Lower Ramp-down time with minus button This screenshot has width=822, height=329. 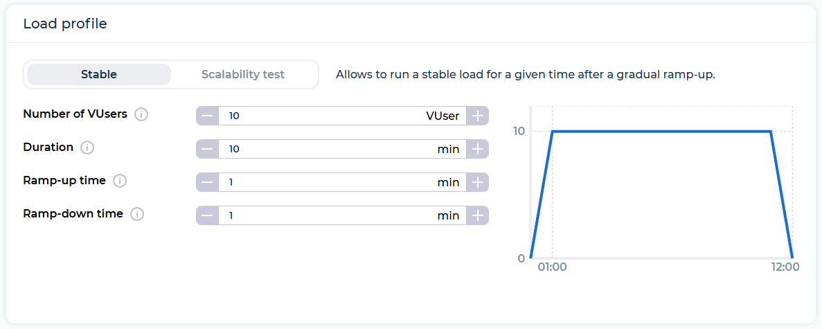[207, 215]
